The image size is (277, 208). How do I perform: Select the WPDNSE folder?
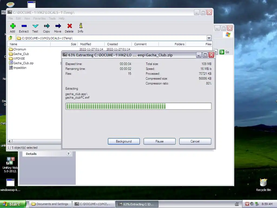click(x=17, y=58)
